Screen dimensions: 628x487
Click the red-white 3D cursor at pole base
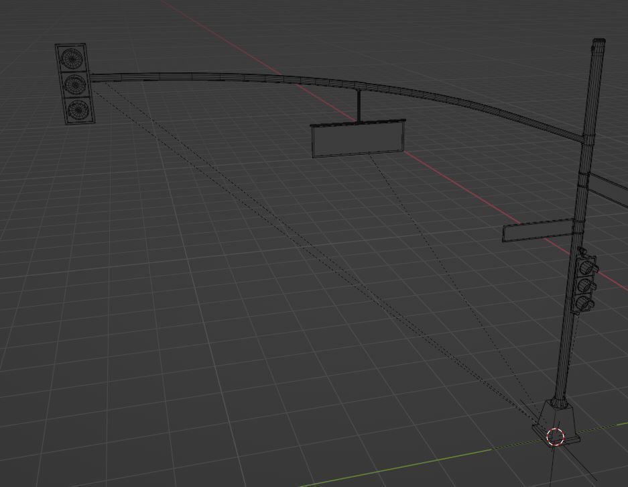pos(555,437)
